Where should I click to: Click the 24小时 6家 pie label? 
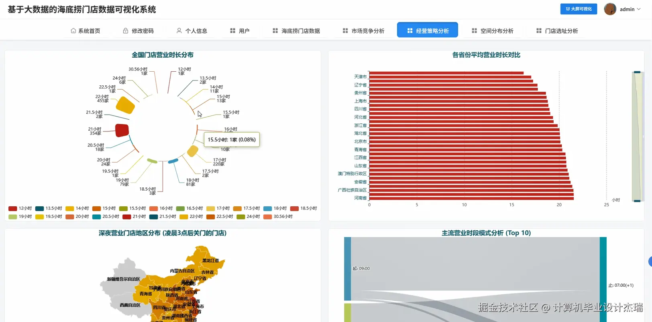[x=119, y=80]
